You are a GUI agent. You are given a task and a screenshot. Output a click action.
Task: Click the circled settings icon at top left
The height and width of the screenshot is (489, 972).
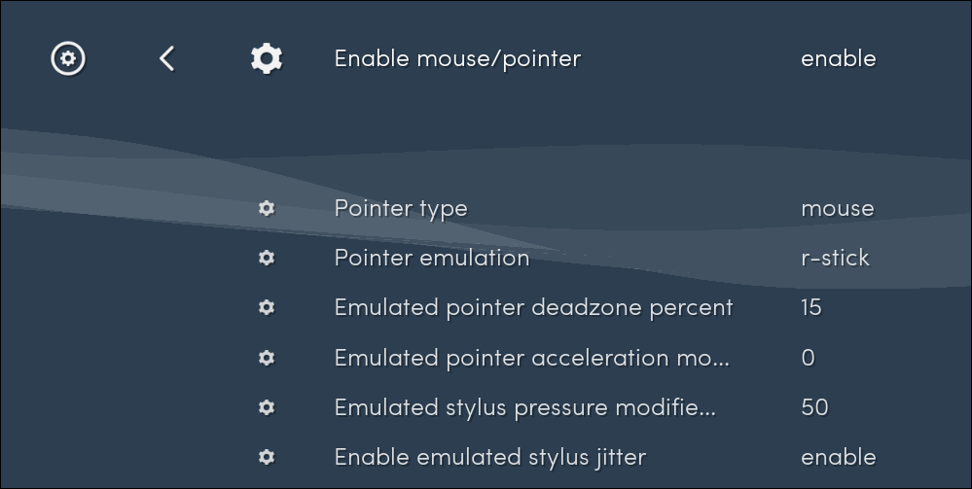pyautogui.click(x=68, y=58)
